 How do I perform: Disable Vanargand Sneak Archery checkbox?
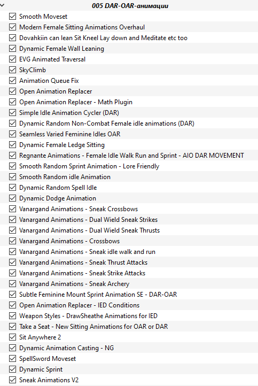(12, 283)
